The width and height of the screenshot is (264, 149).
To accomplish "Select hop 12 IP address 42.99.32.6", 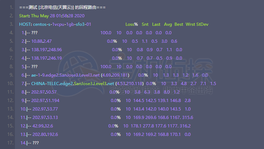I will [43, 126].
